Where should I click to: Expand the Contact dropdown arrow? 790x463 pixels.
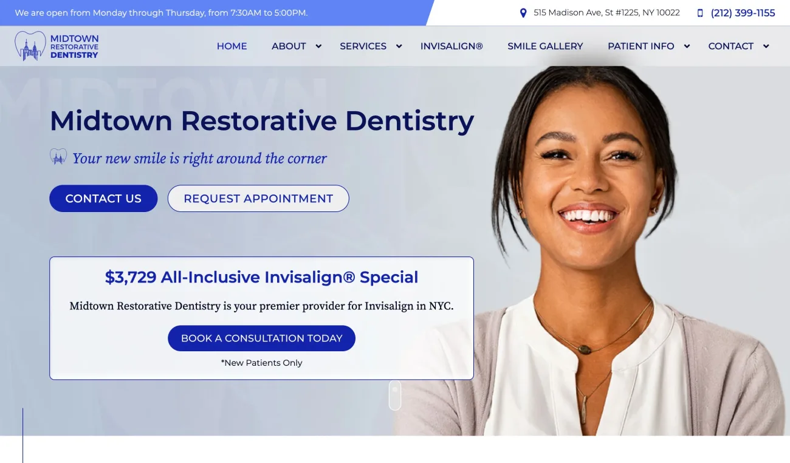point(766,46)
